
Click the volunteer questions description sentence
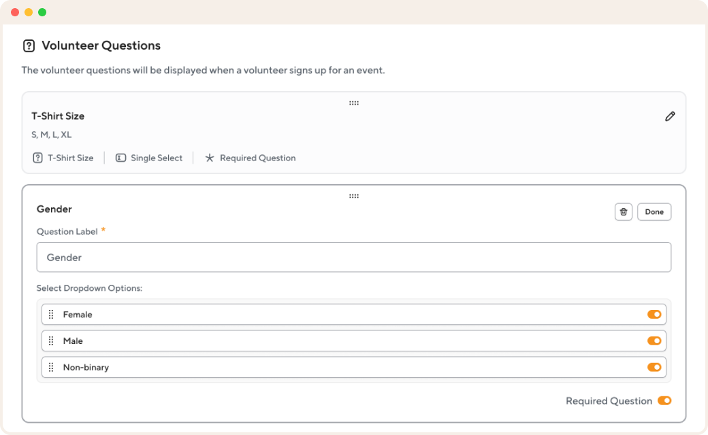point(203,70)
